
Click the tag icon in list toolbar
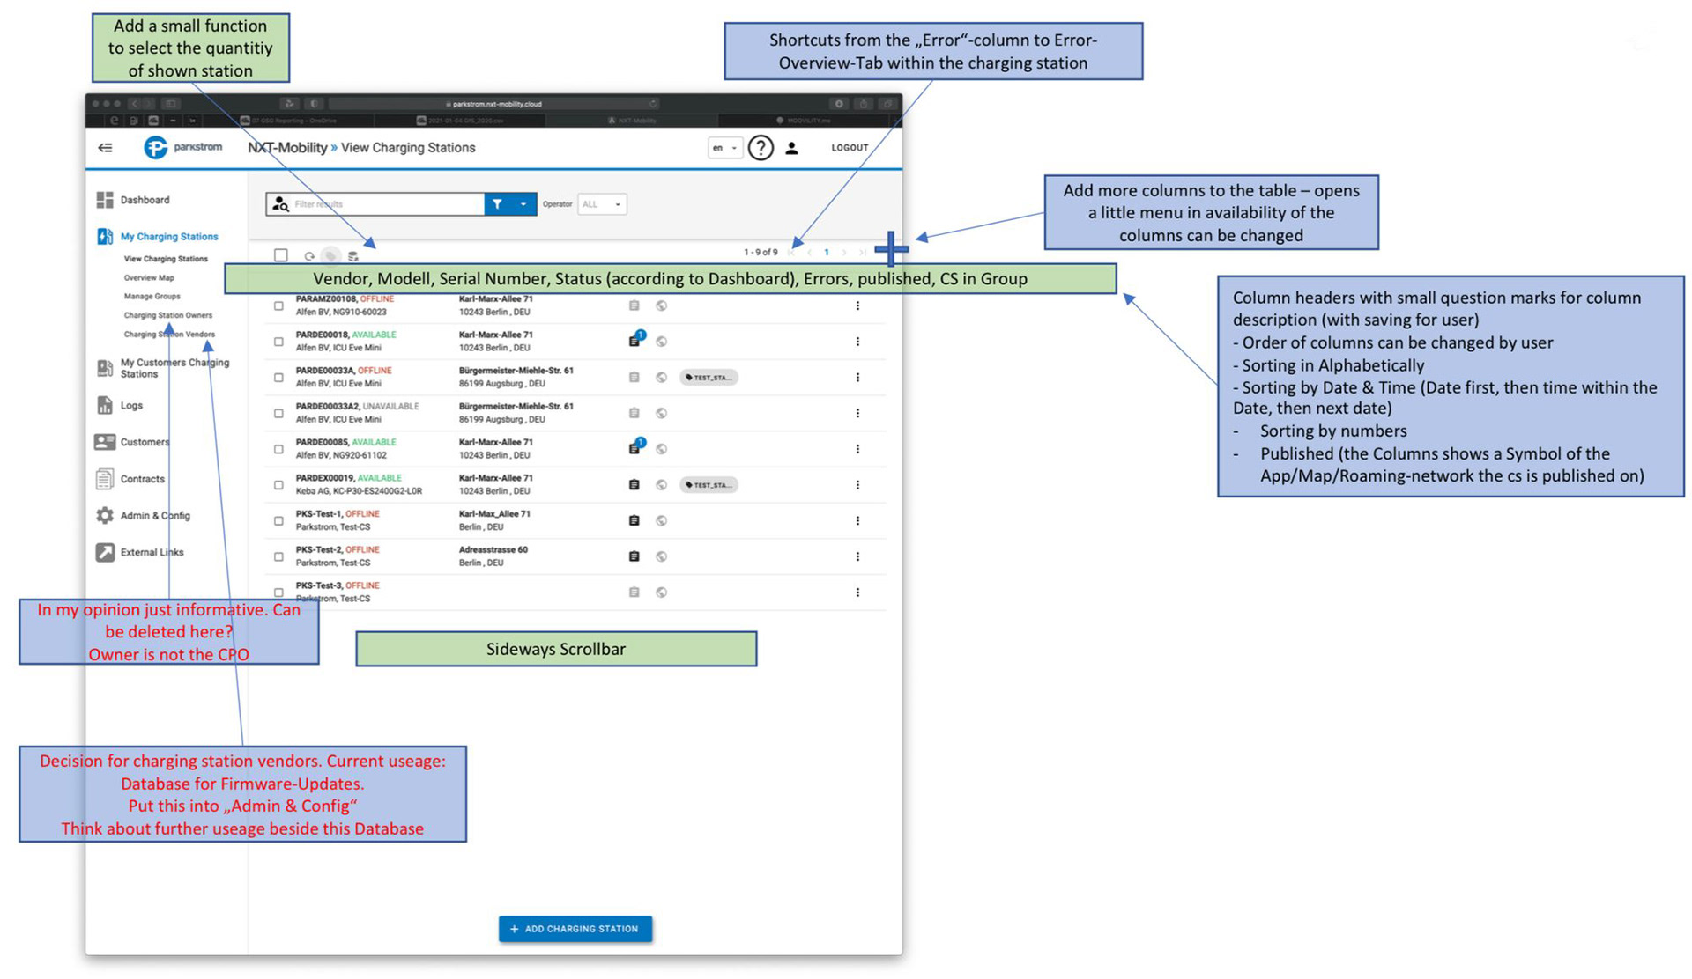[330, 256]
